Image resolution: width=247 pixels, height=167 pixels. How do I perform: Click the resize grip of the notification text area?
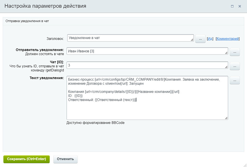[x=226, y=117]
